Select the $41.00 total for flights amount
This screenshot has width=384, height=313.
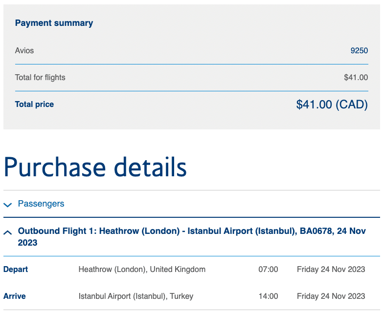coord(356,77)
